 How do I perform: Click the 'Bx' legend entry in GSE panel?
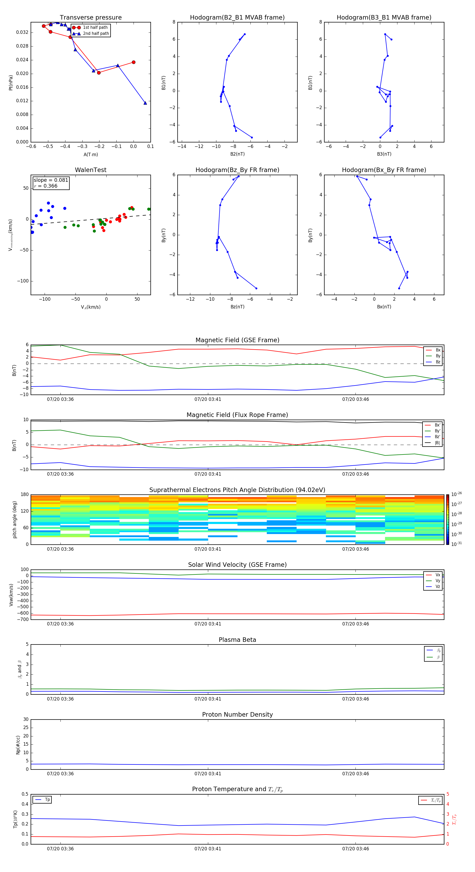click(x=433, y=350)
